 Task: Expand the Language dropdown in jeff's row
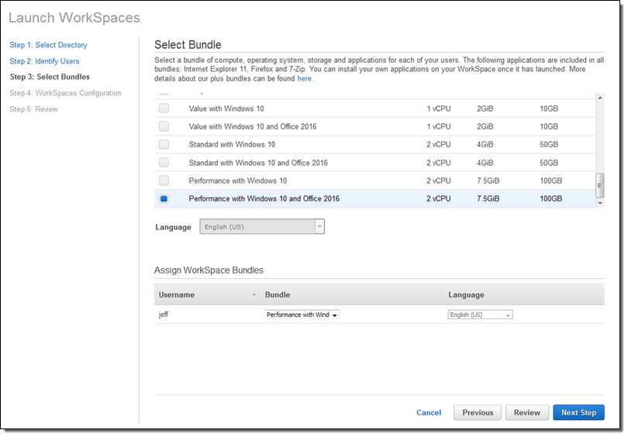click(x=480, y=315)
